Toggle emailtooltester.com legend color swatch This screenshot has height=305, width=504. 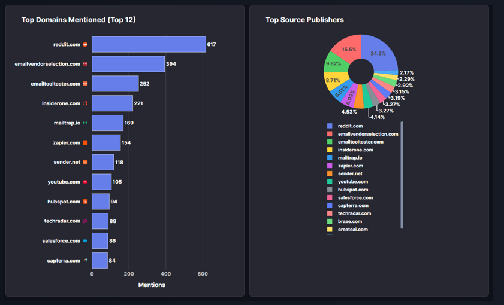330,142
